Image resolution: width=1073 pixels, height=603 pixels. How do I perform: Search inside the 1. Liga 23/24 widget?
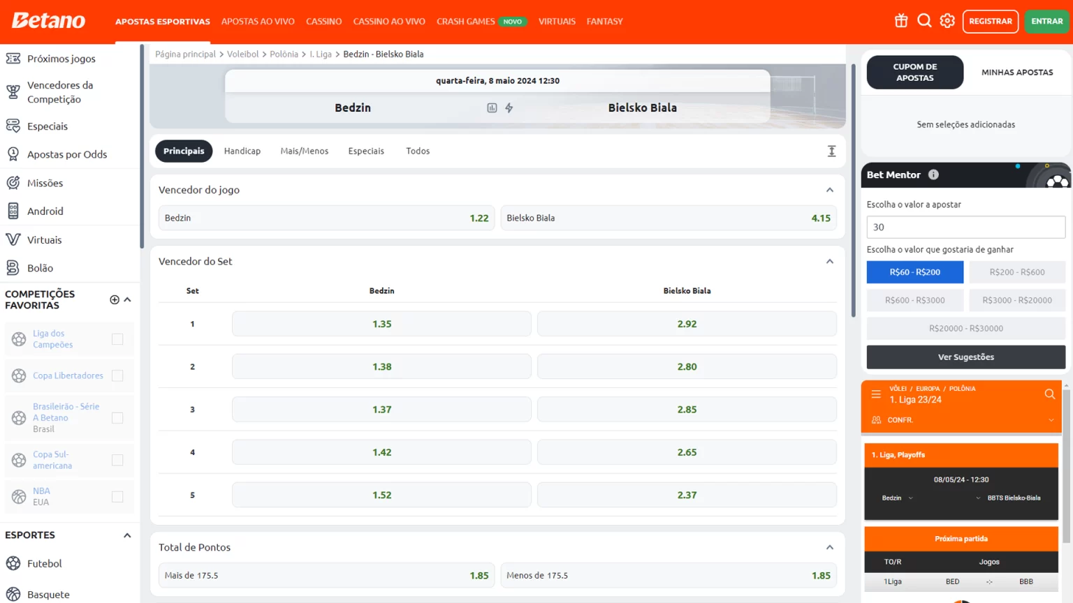click(x=1049, y=394)
